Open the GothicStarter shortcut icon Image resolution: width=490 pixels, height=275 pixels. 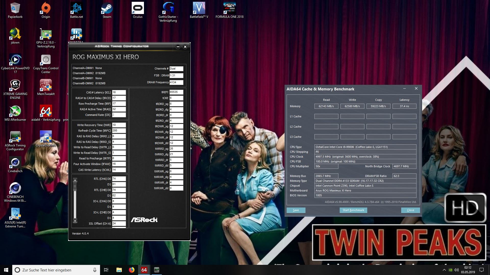168,12
